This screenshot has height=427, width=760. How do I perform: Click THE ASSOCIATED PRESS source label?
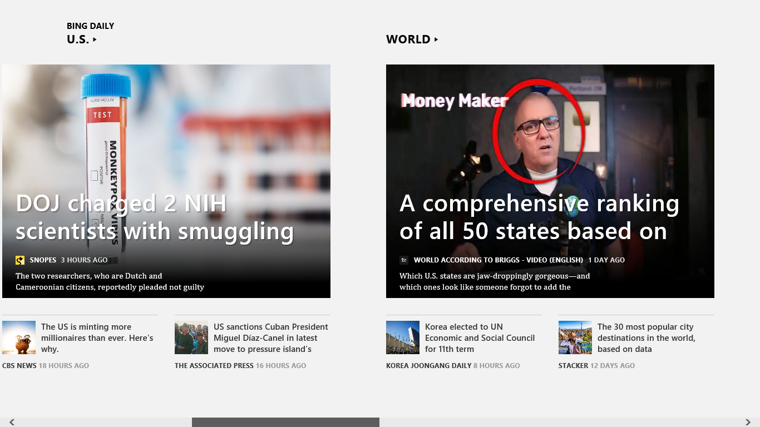pos(214,366)
